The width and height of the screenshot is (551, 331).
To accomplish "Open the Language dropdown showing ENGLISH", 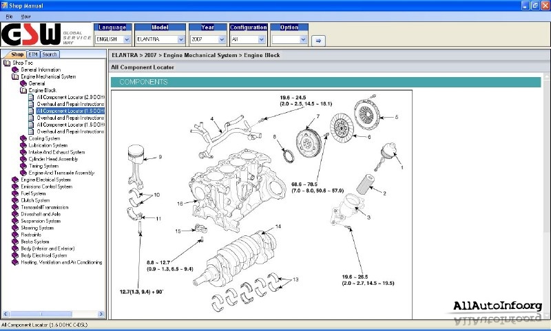I will click(x=113, y=39).
